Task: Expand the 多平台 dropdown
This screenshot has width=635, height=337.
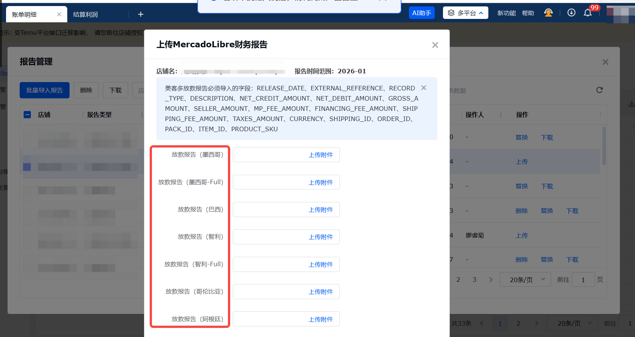Action: [465, 13]
